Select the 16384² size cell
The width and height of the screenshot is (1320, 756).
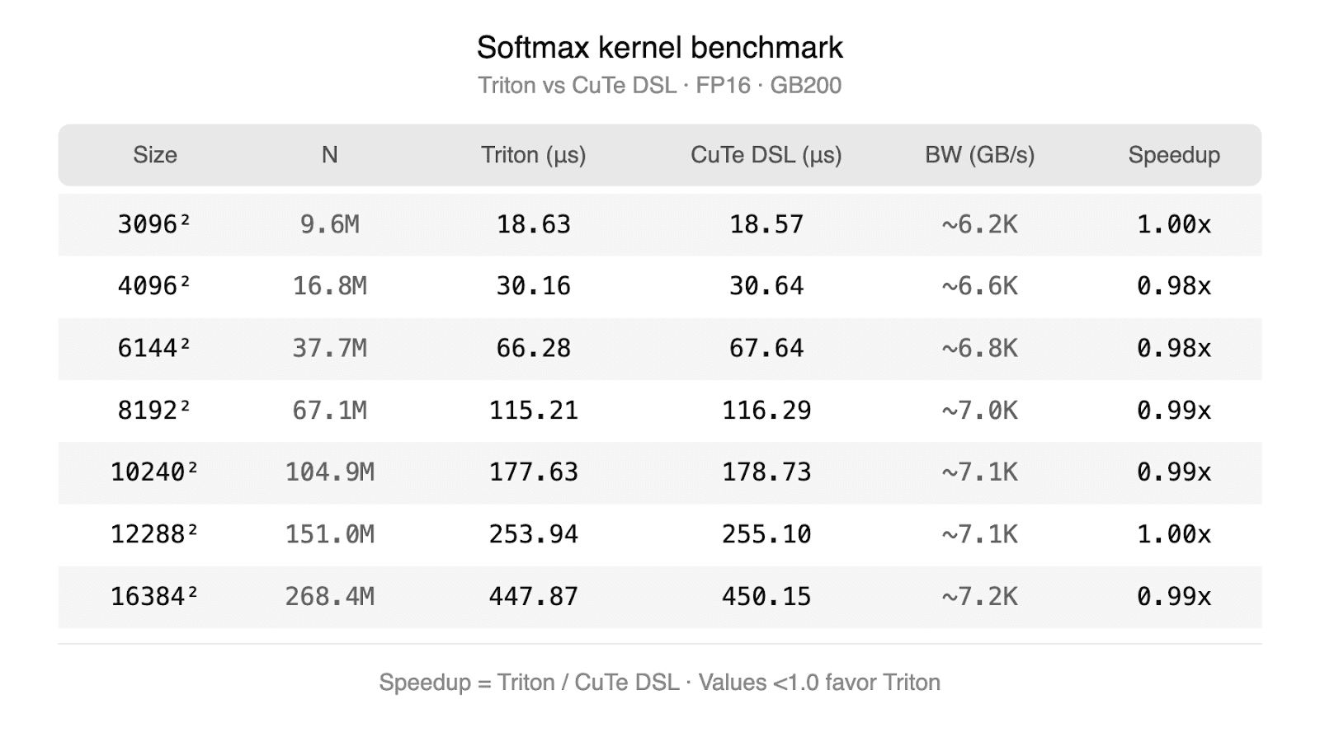pos(154,596)
